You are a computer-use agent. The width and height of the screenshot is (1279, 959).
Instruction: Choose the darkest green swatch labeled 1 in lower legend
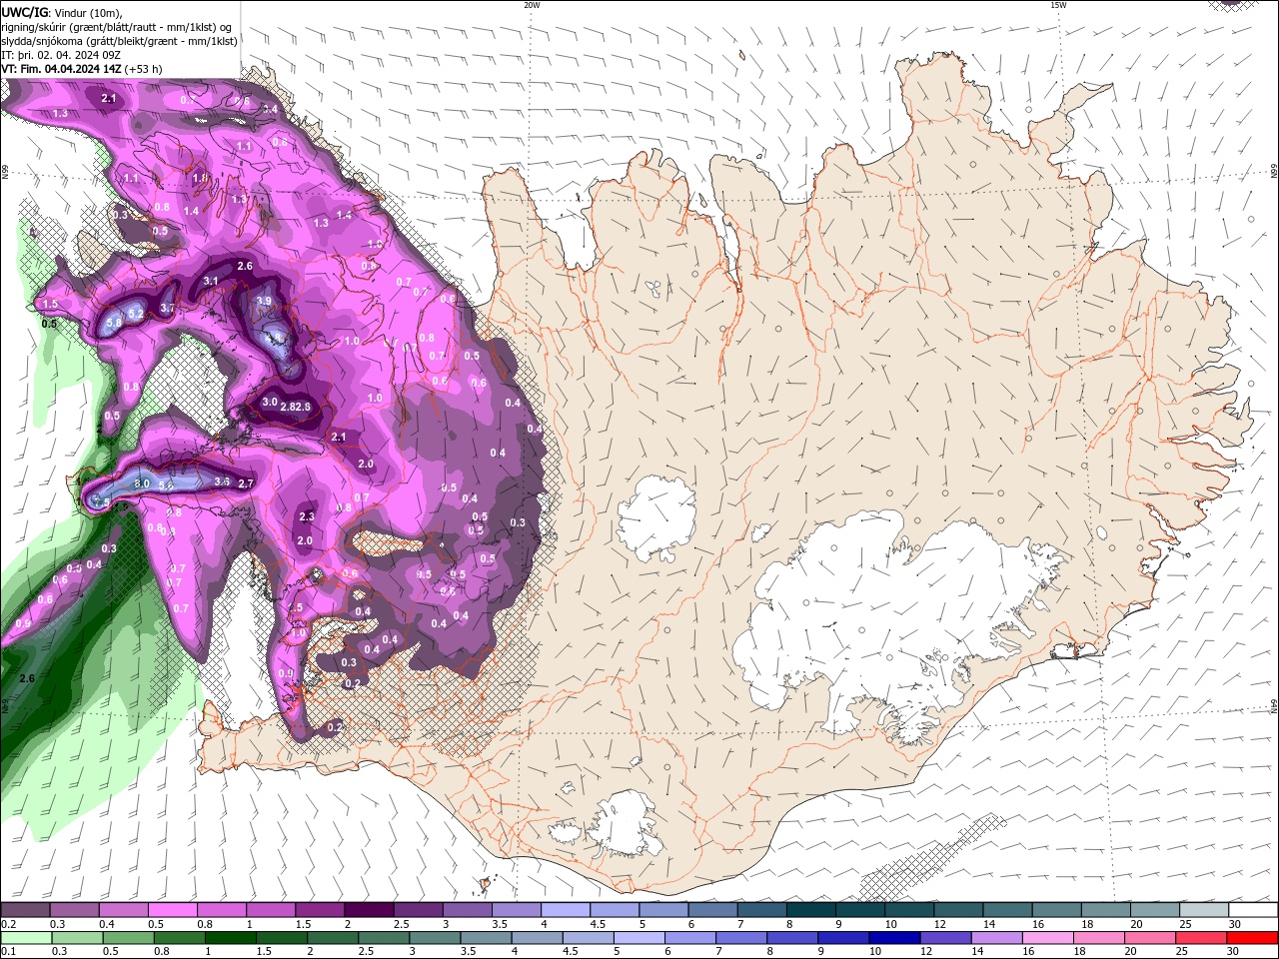click(230, 938)
